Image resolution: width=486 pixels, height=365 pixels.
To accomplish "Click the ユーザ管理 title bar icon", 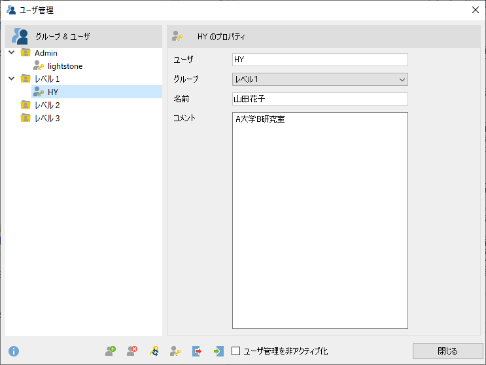I will (11, 10).
